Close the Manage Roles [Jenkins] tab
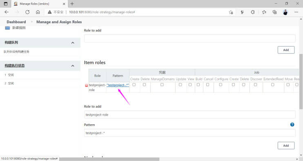The height and width of the screenshot is (161, 303). pyautogui.click(x=64, y=4)
